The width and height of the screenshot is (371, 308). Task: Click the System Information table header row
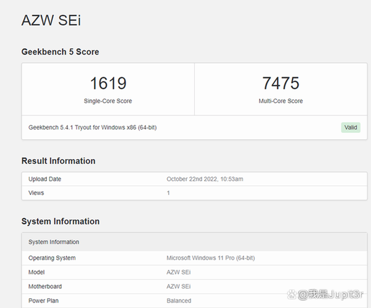click(54, 242)
